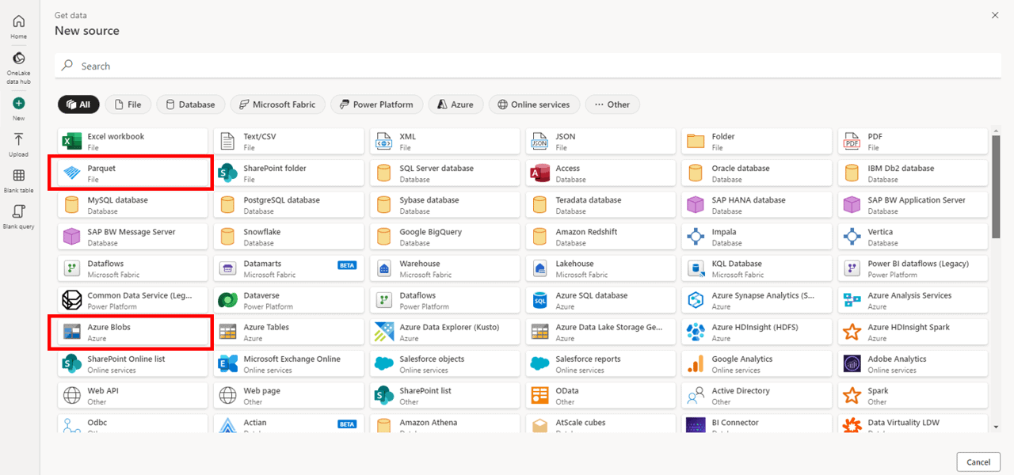Select the All category filter
Screen dimensions: 1014x475
(78, 104)
